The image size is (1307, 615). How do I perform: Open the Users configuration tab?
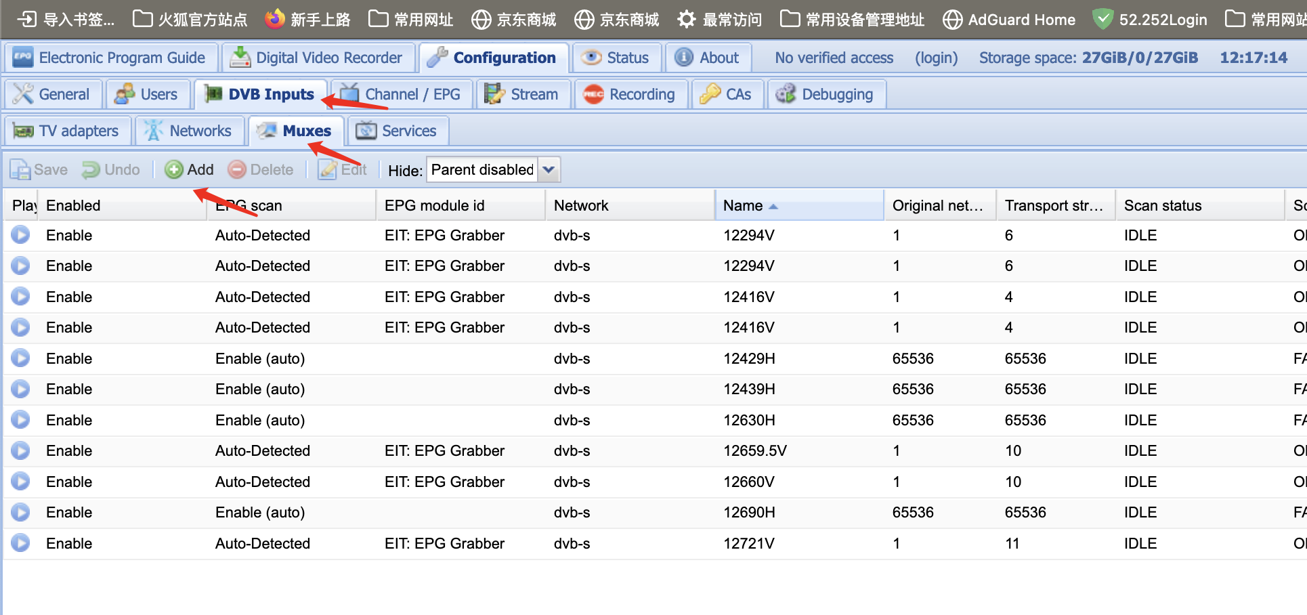coord(148,94)
